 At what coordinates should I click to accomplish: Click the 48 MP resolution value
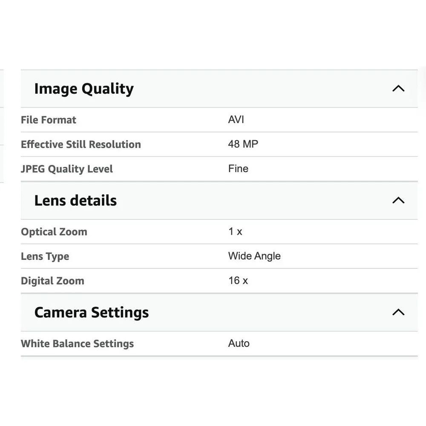click(x=243, y=144)
